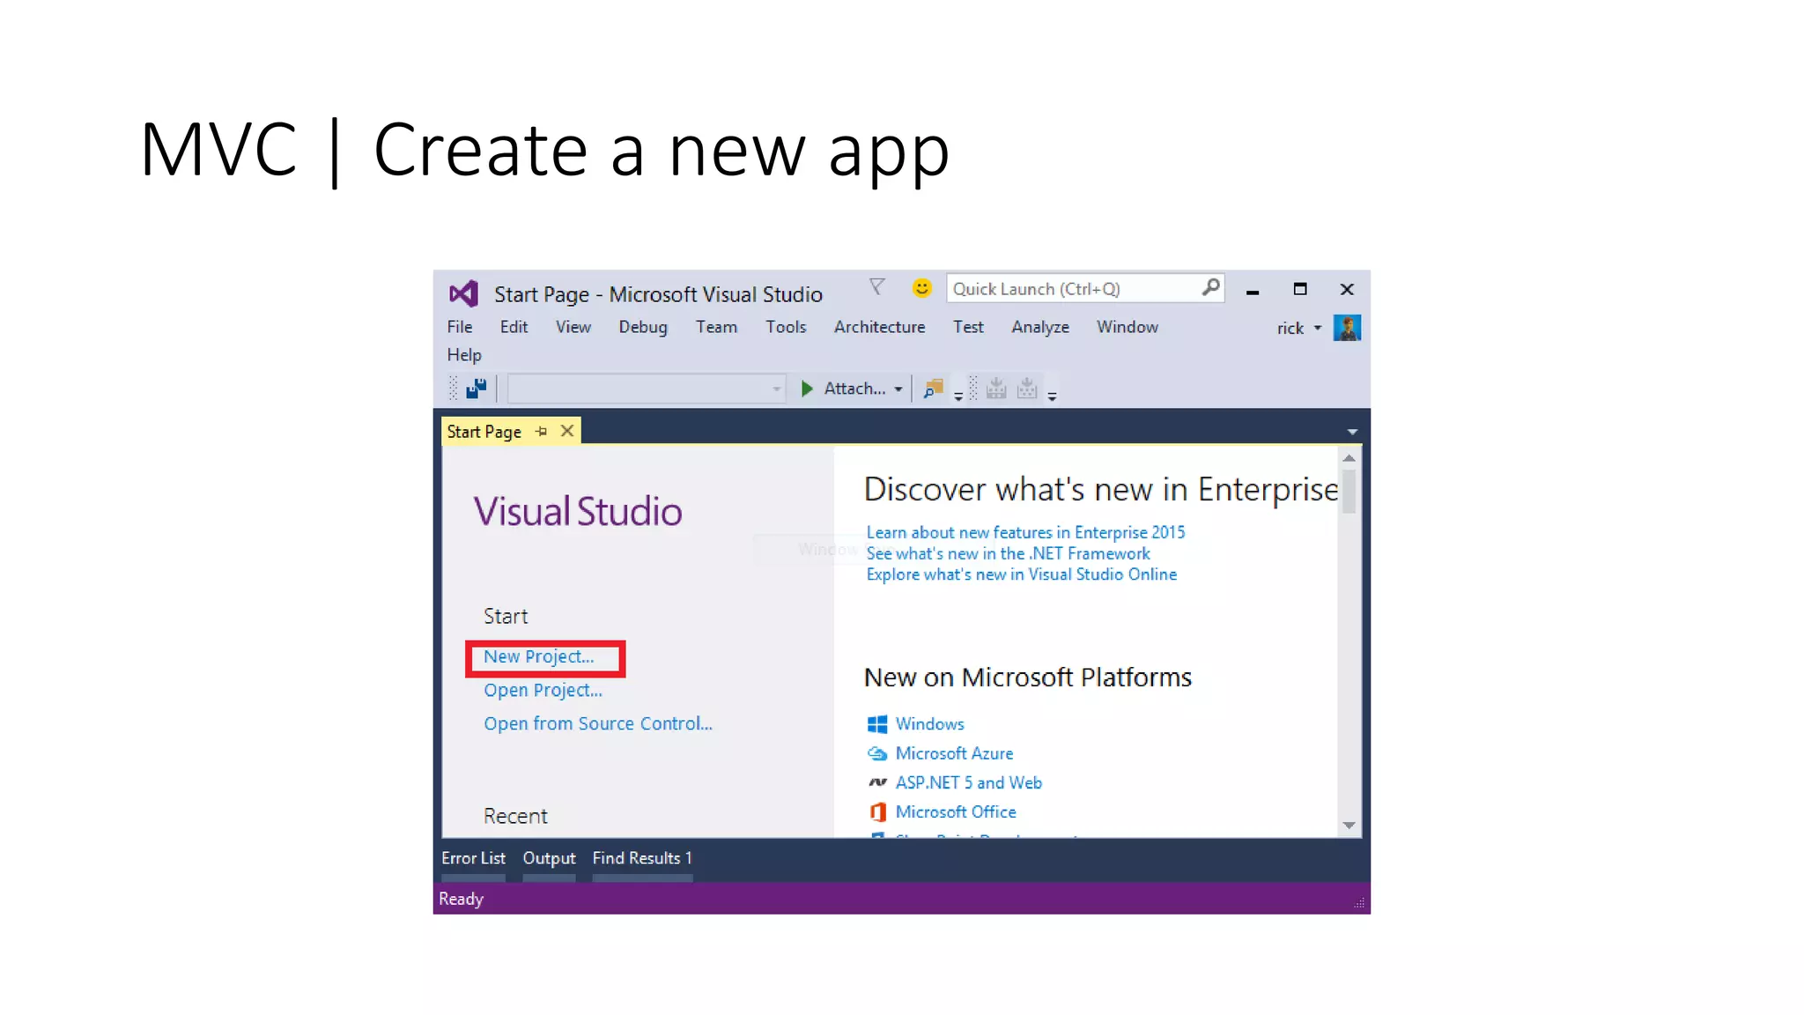Click the feedback smiley face icon
The width and height of the screenshot is (1804, 1015).
click(x=921, y=288)
